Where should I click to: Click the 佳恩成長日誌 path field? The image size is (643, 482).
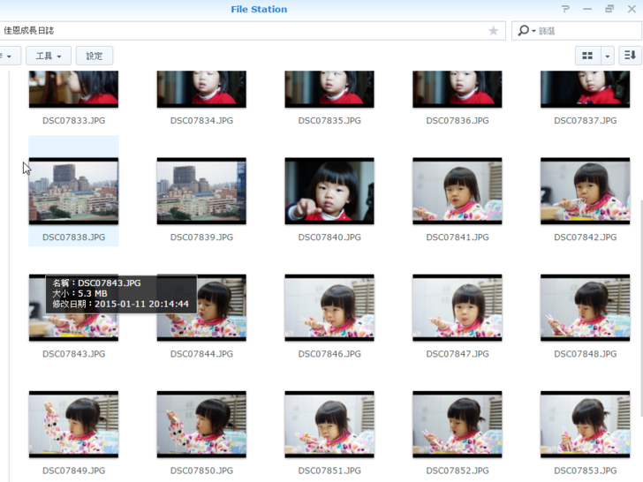pos(238,31)
